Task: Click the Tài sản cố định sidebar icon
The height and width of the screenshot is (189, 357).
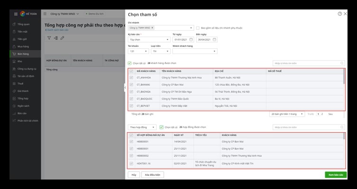Action: (14, 76)
